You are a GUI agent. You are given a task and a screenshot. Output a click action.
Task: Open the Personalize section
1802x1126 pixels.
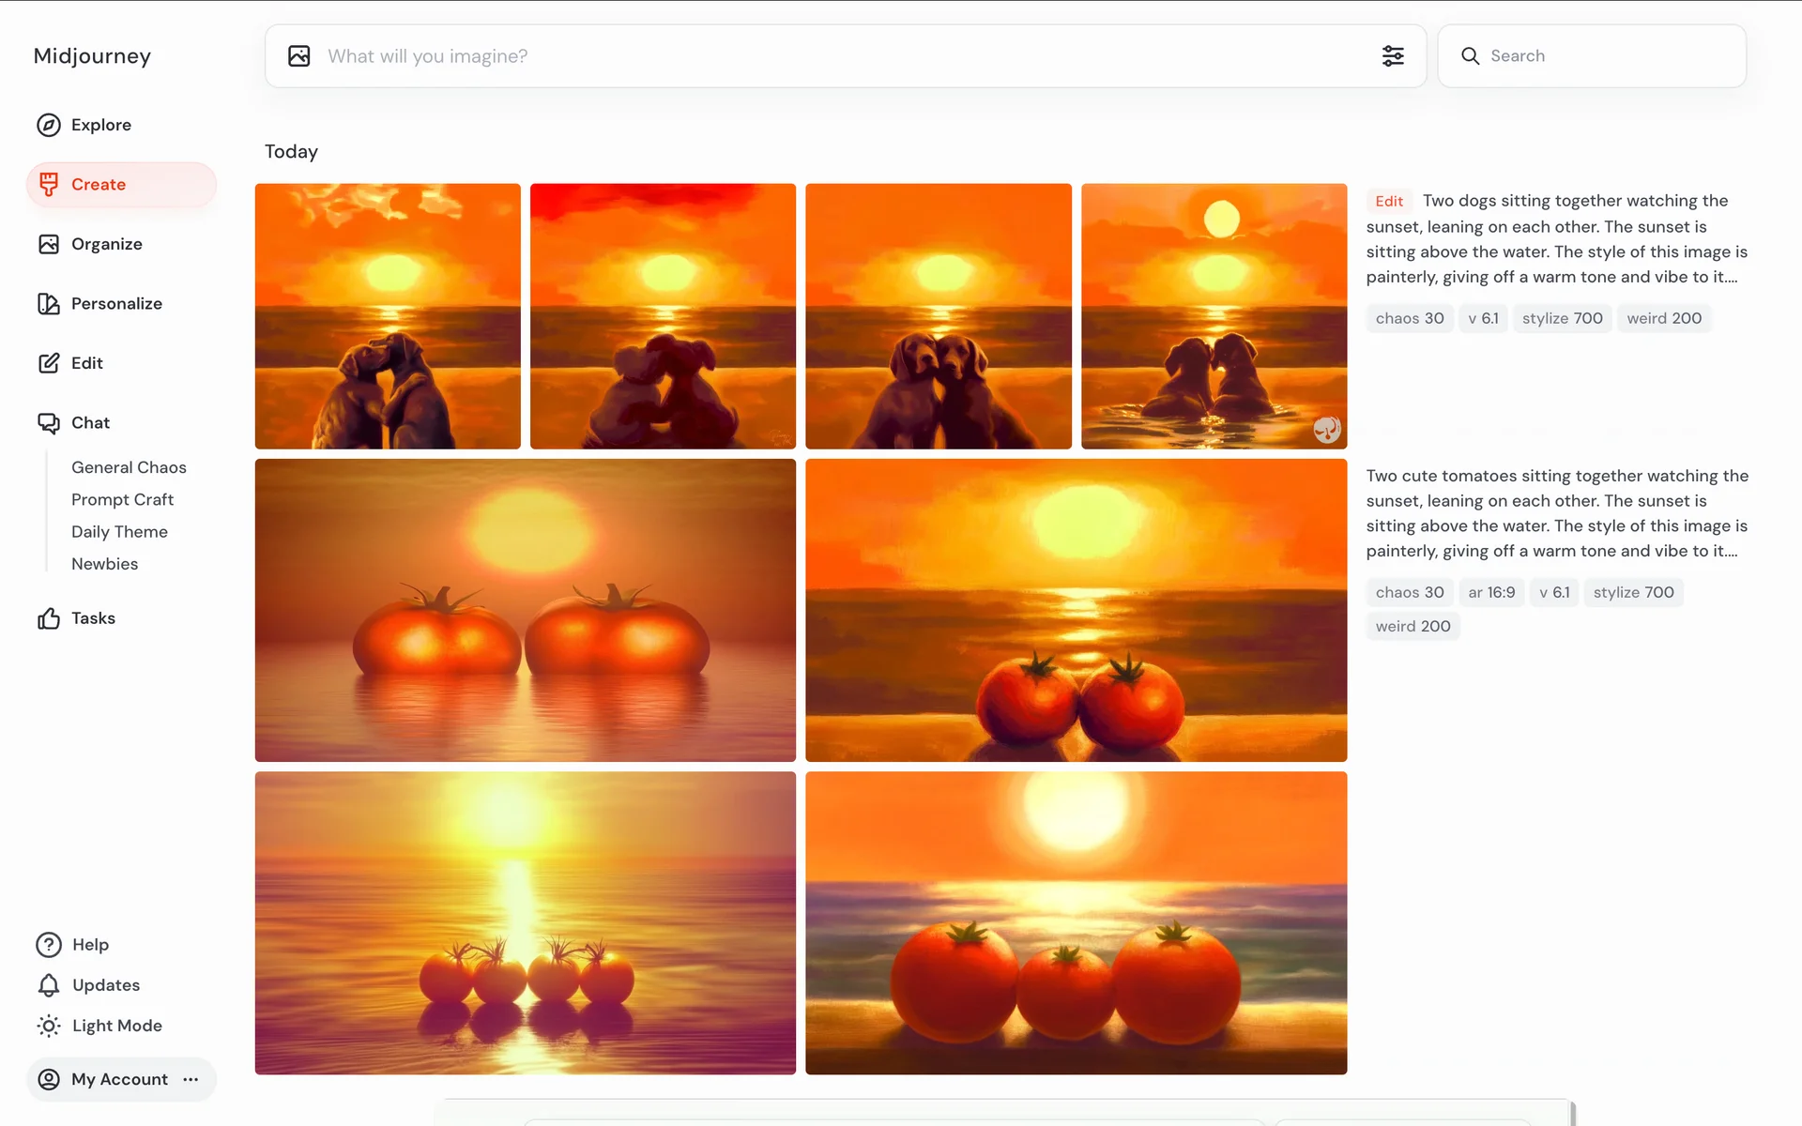pos(115,303)
